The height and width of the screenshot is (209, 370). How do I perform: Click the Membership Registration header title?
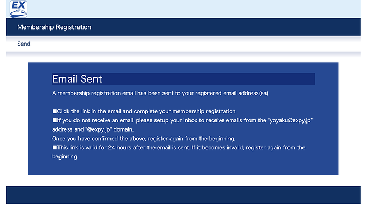point(54,27)
